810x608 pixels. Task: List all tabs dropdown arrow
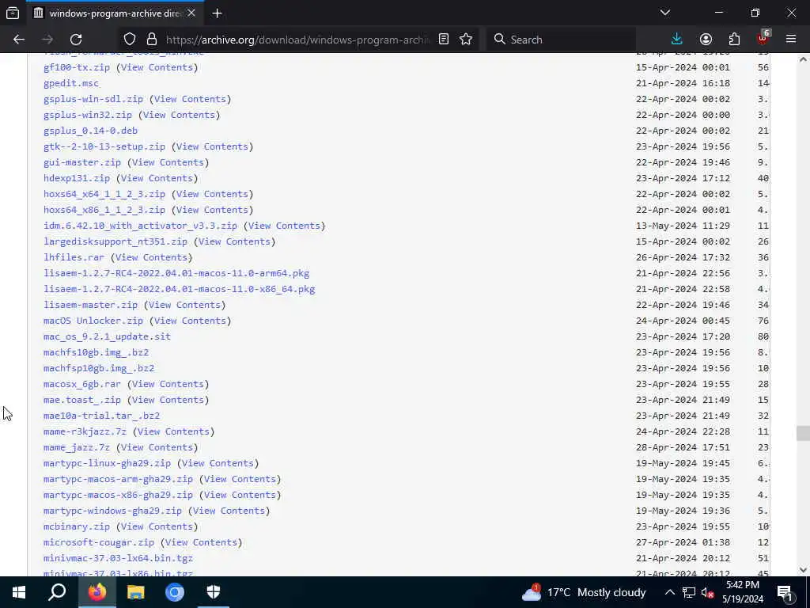click(665, 13)
